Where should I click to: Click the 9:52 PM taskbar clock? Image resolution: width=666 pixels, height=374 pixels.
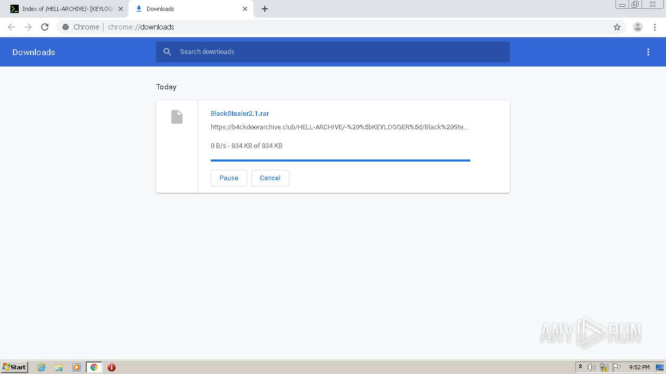pos(639,367)
